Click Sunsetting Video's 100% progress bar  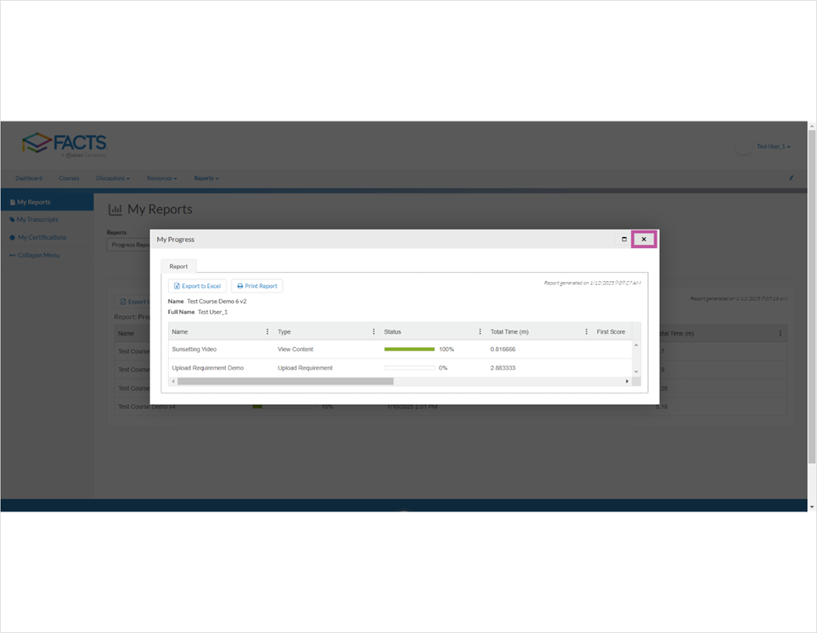pyautogui.click(x=410, y=350)
